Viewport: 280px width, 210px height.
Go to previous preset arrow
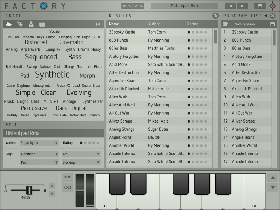tap(230, 6)
